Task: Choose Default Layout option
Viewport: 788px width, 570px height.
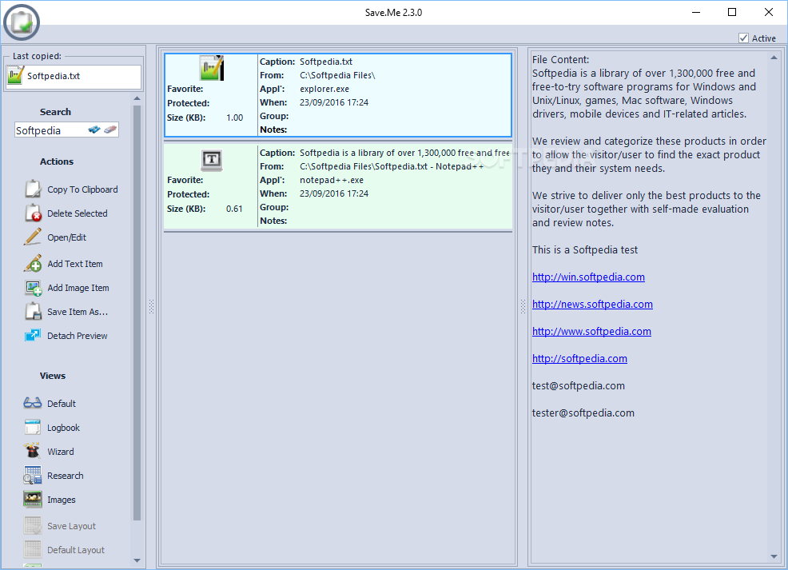Action: 76,550
